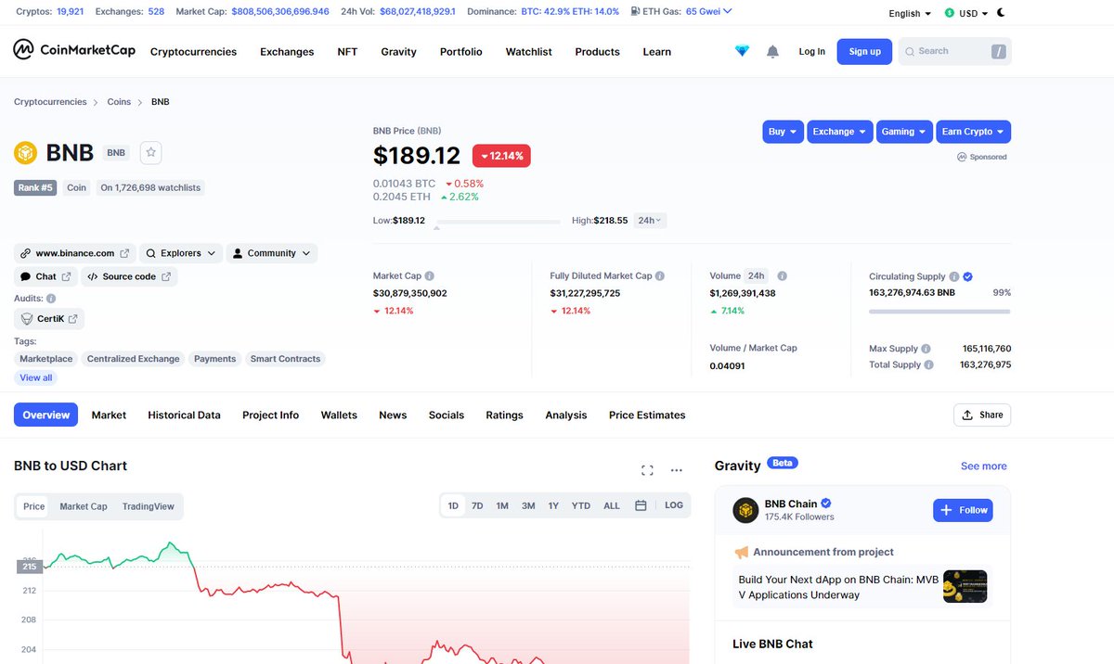Open the Buy dropdown
This screenshot has width=1114, height=664.
[783, 132]
